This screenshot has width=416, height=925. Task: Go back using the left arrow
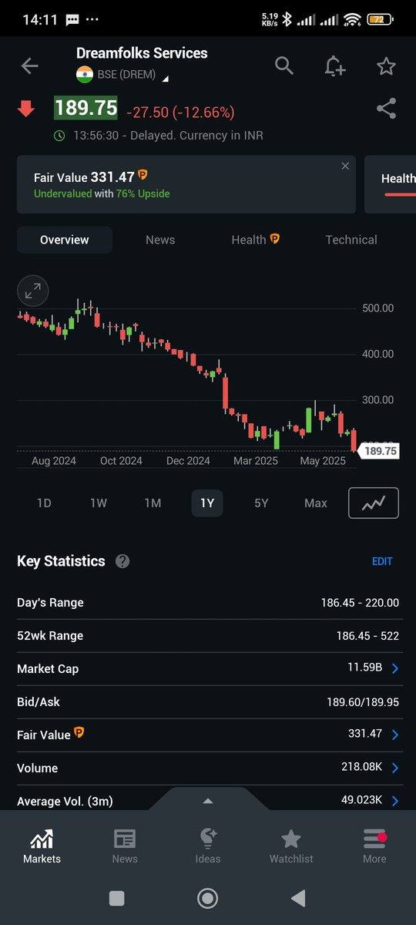[x=29, y=66]
